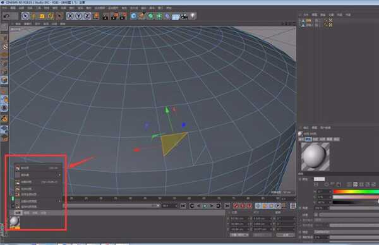Click Make Editable in left palette
The width and height of the screenshot is (379, 245).
4,27
